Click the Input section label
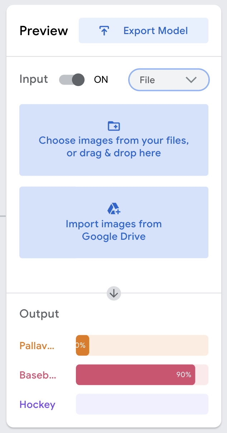Viewport: 227px width, 433px height. (34, 79)
